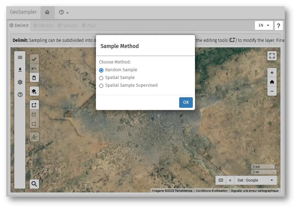
Task: Open map settings gear icon
Action: tap(20, 82)
